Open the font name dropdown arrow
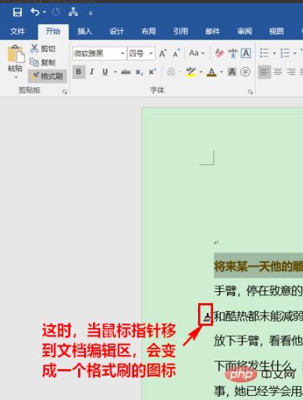Image resolution: width=303 pixels, height=400 pixels. pyautogui.click(x=122, y=54)
